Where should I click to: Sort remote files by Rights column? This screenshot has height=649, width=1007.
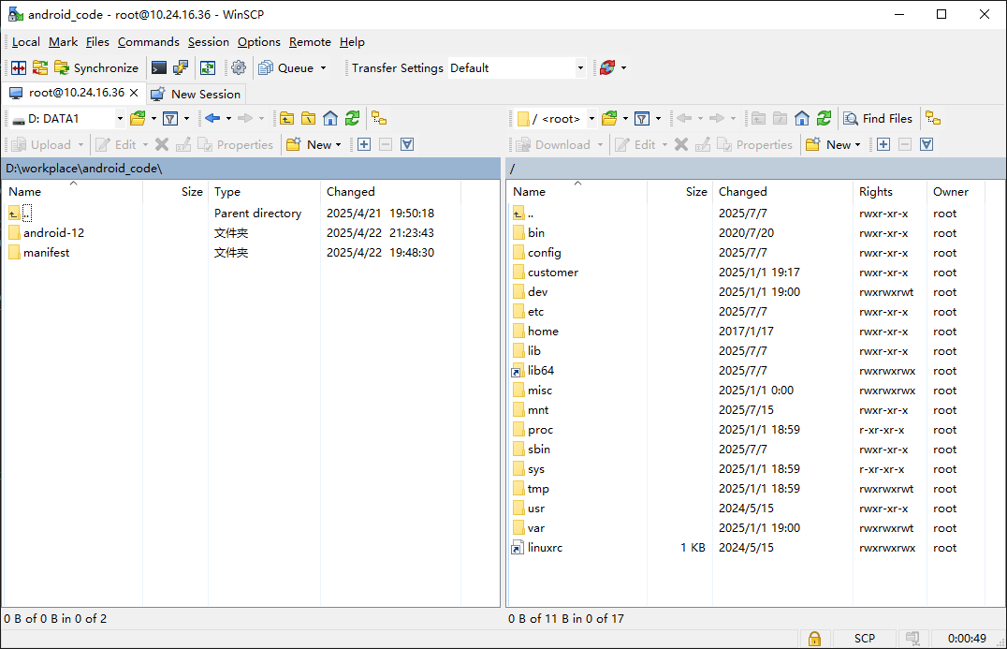click(x=876, y=191)
